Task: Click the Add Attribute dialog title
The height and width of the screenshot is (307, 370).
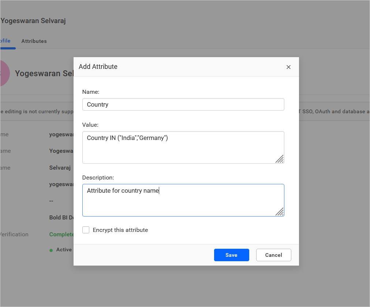Action: 98,67
